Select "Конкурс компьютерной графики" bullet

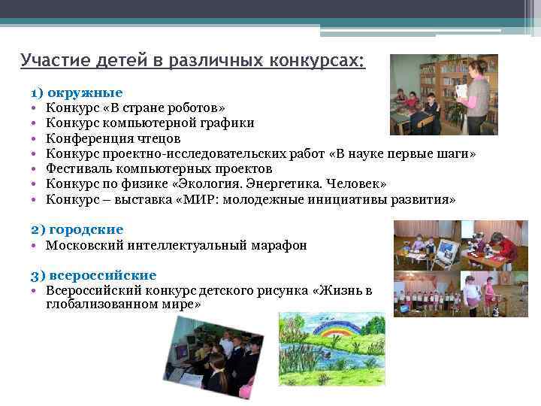point(150,123)
